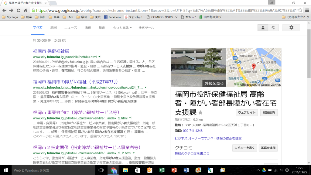311x175 pixels.
Task: Open 事業者向け（障がい福祉サービス等） result
Action: coord(76,112)
